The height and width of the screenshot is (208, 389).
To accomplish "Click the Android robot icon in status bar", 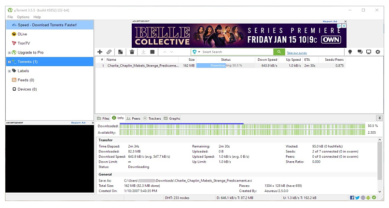I will [368, 198].
